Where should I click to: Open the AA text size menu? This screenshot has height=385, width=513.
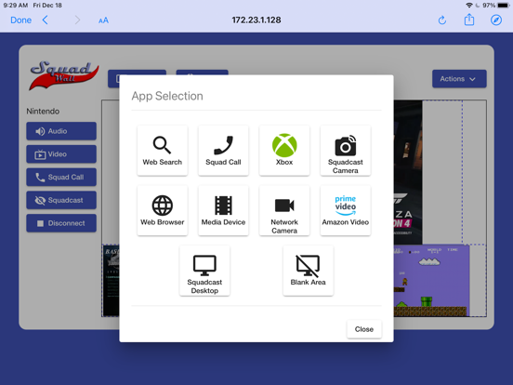point(103,20)
